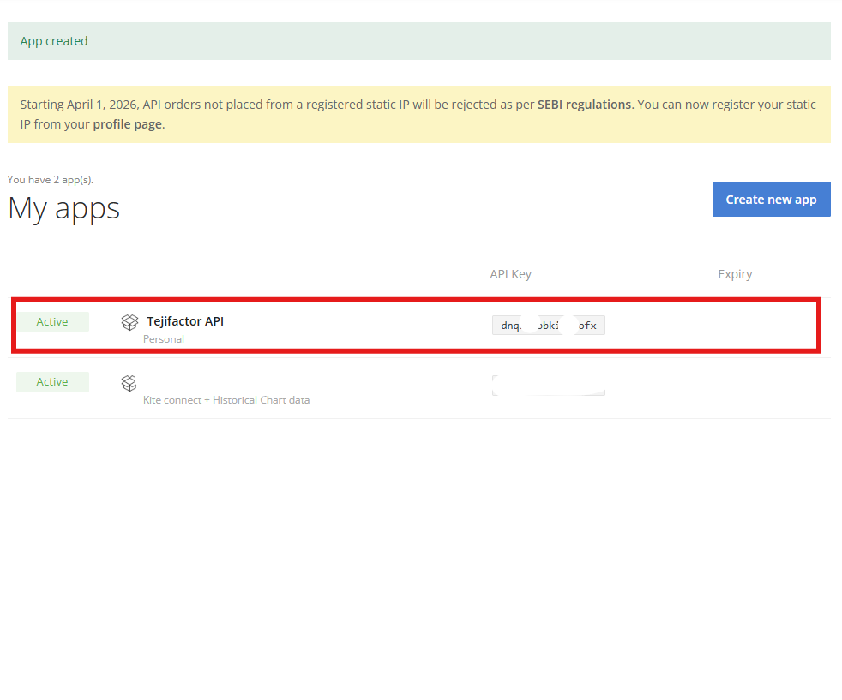Click the redacted API key of Kite connect app
842x700 pixels.
[x=548, y=386]
